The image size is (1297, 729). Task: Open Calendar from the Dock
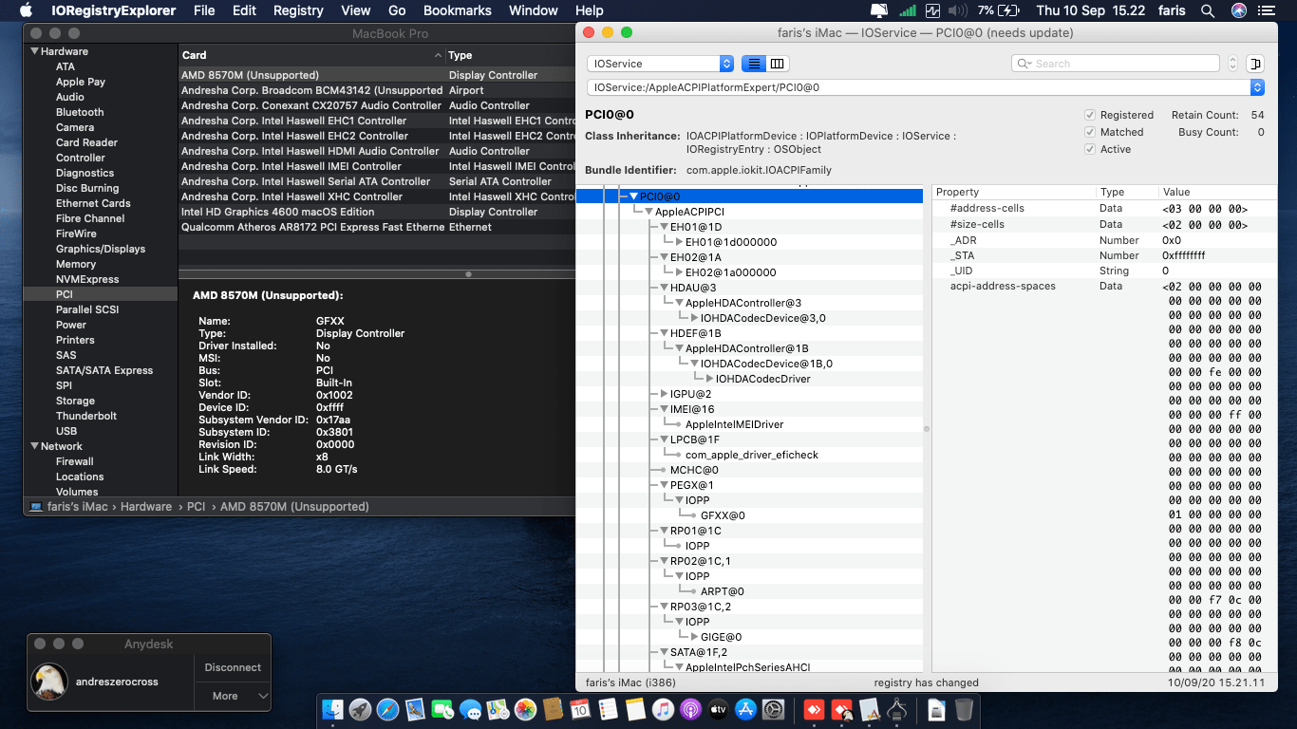[x=580, y=709]
